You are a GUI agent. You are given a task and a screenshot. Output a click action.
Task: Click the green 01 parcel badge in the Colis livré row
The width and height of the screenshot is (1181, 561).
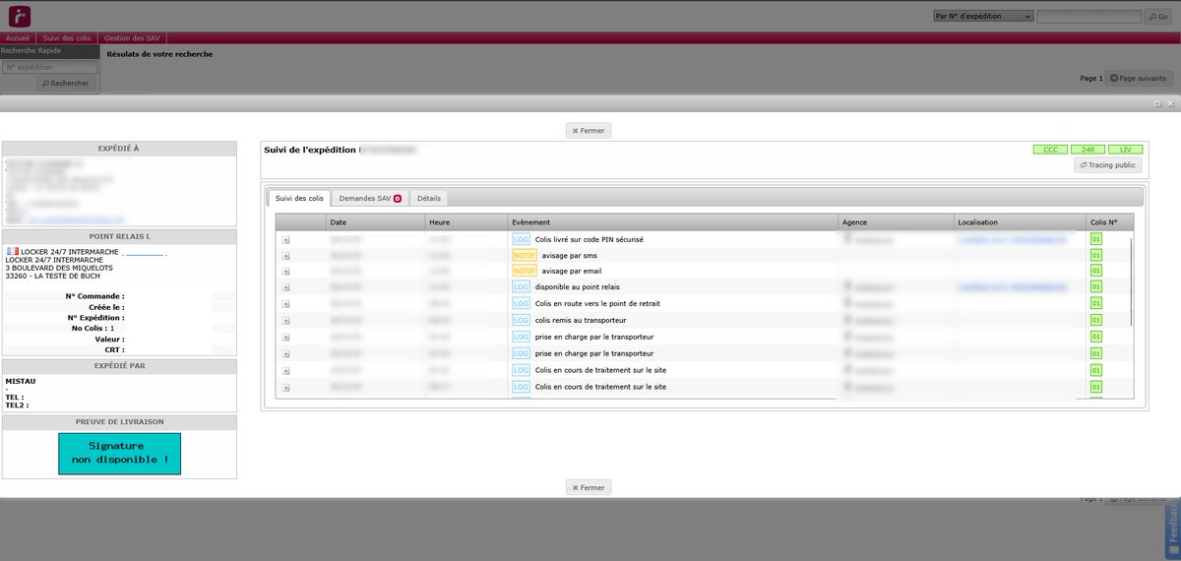click(x=1095, y=239)
